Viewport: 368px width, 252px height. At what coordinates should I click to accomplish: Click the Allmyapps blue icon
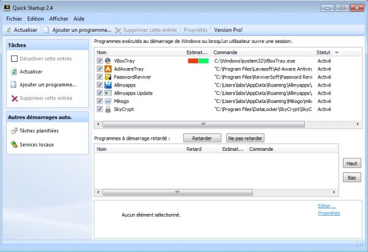click(108, 85)
